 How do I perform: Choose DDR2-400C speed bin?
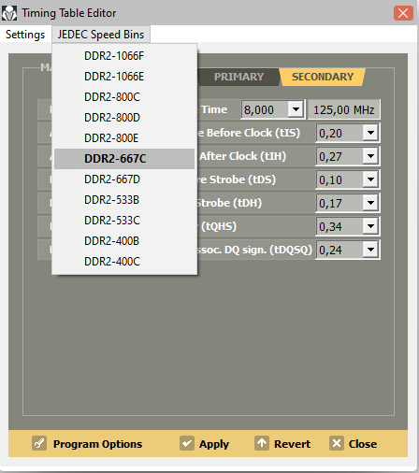(124, 262)
